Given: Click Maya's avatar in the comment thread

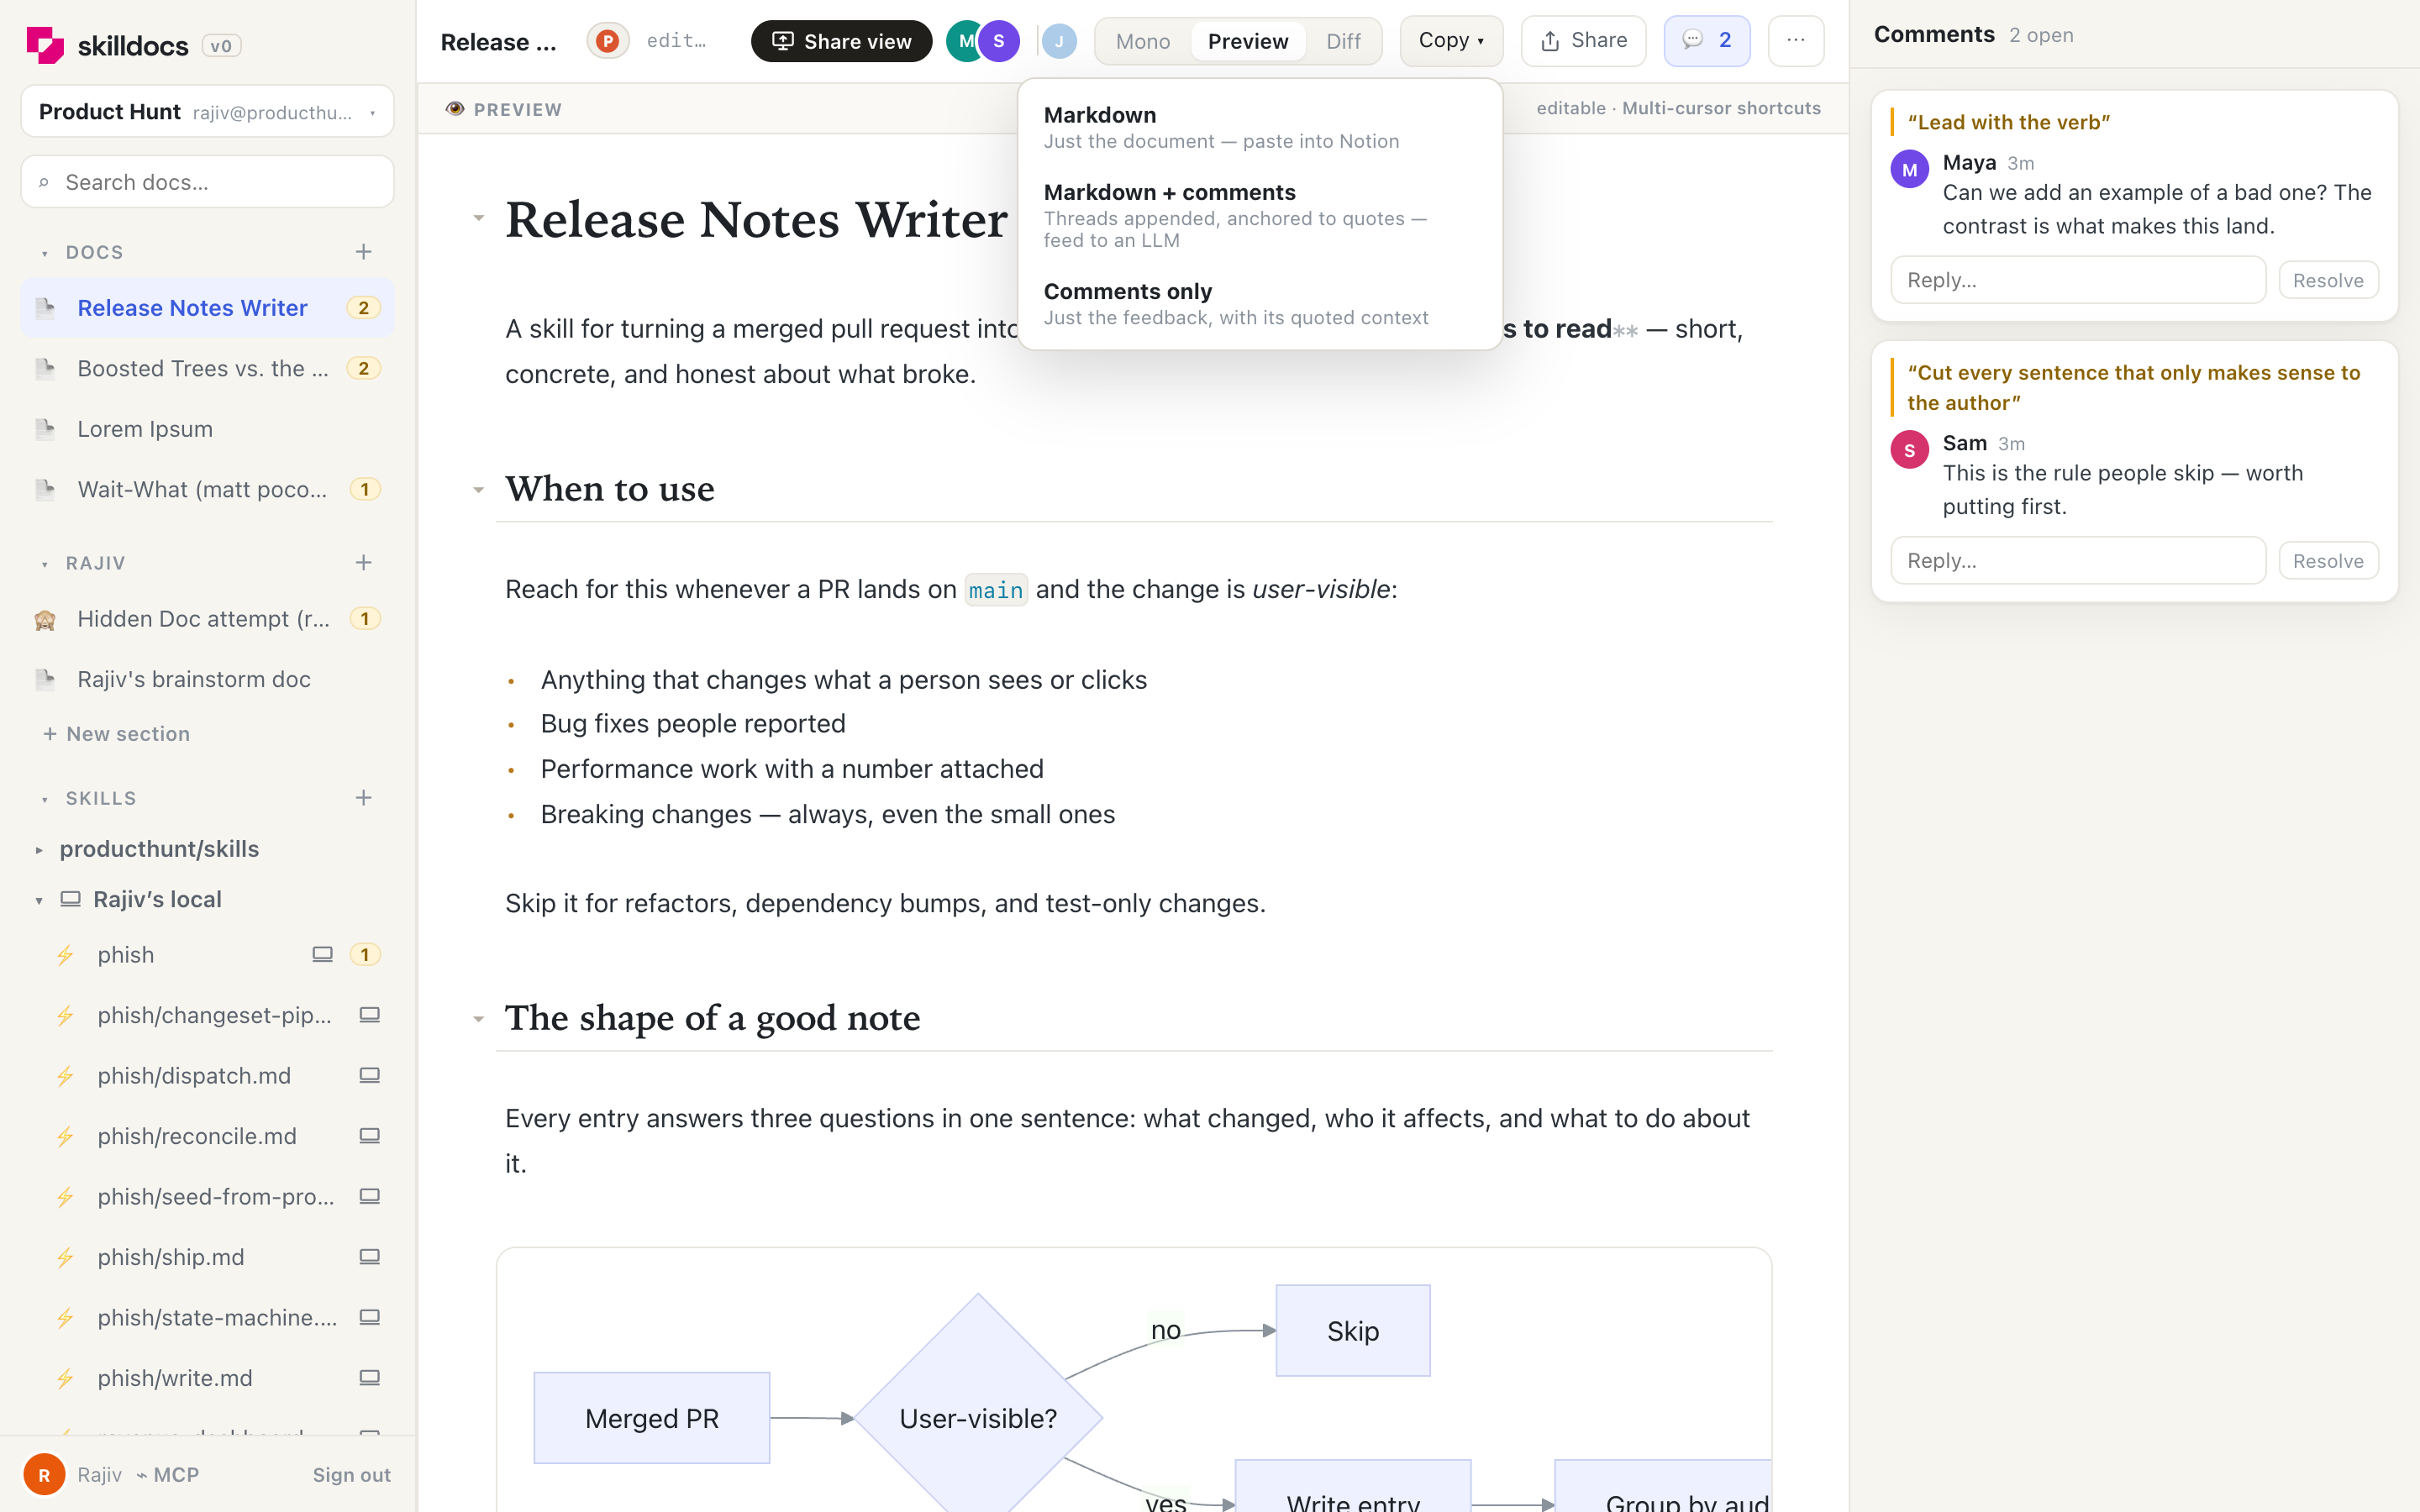Looking at the screenshot, I should coord(1909,169).
